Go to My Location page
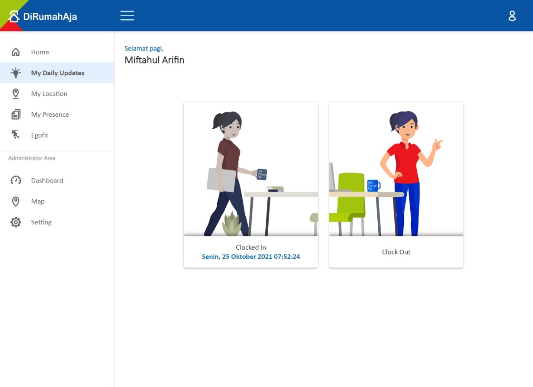Viewport: 533px width, 387px height. tap(49, 94)
